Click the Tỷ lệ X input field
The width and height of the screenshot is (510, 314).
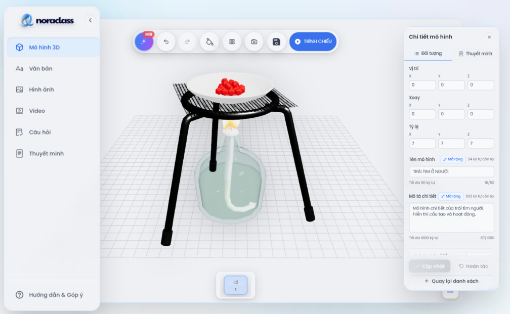[x=422, y=144]
